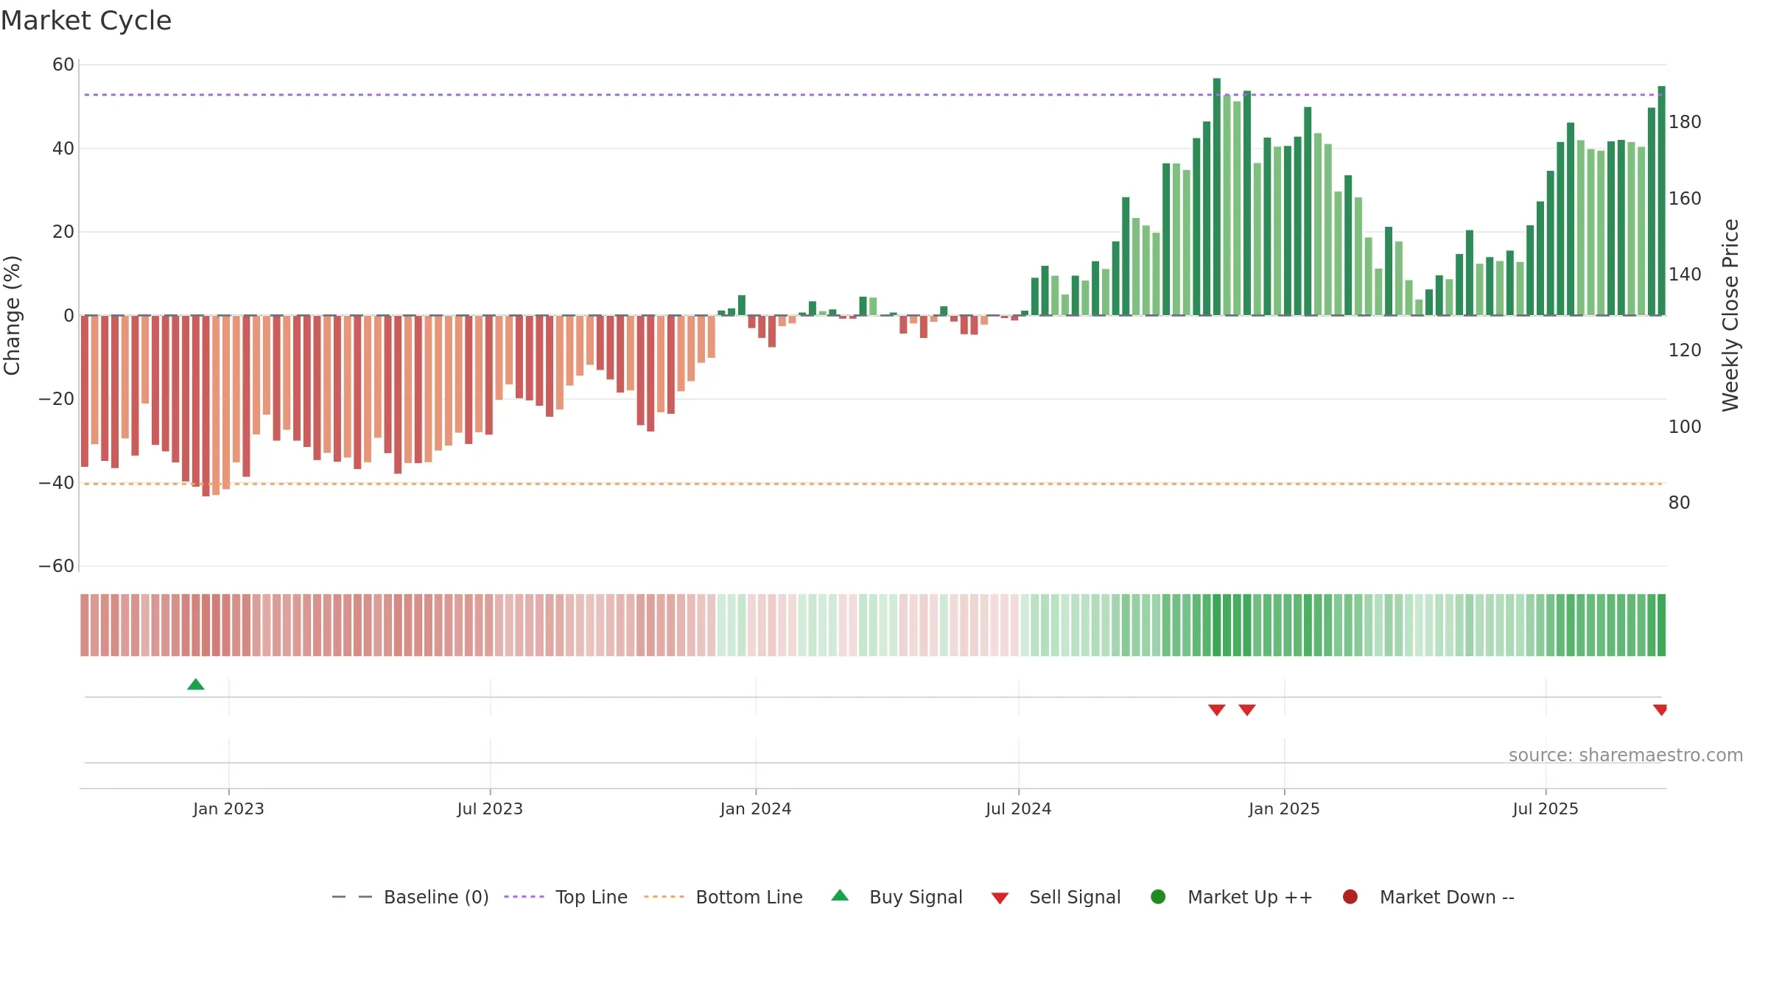Image resolution: width=1768 pixels, height=994 pixels.
Task: Toggle the Sell Signal legend entry
Action: pos(1056,897)
